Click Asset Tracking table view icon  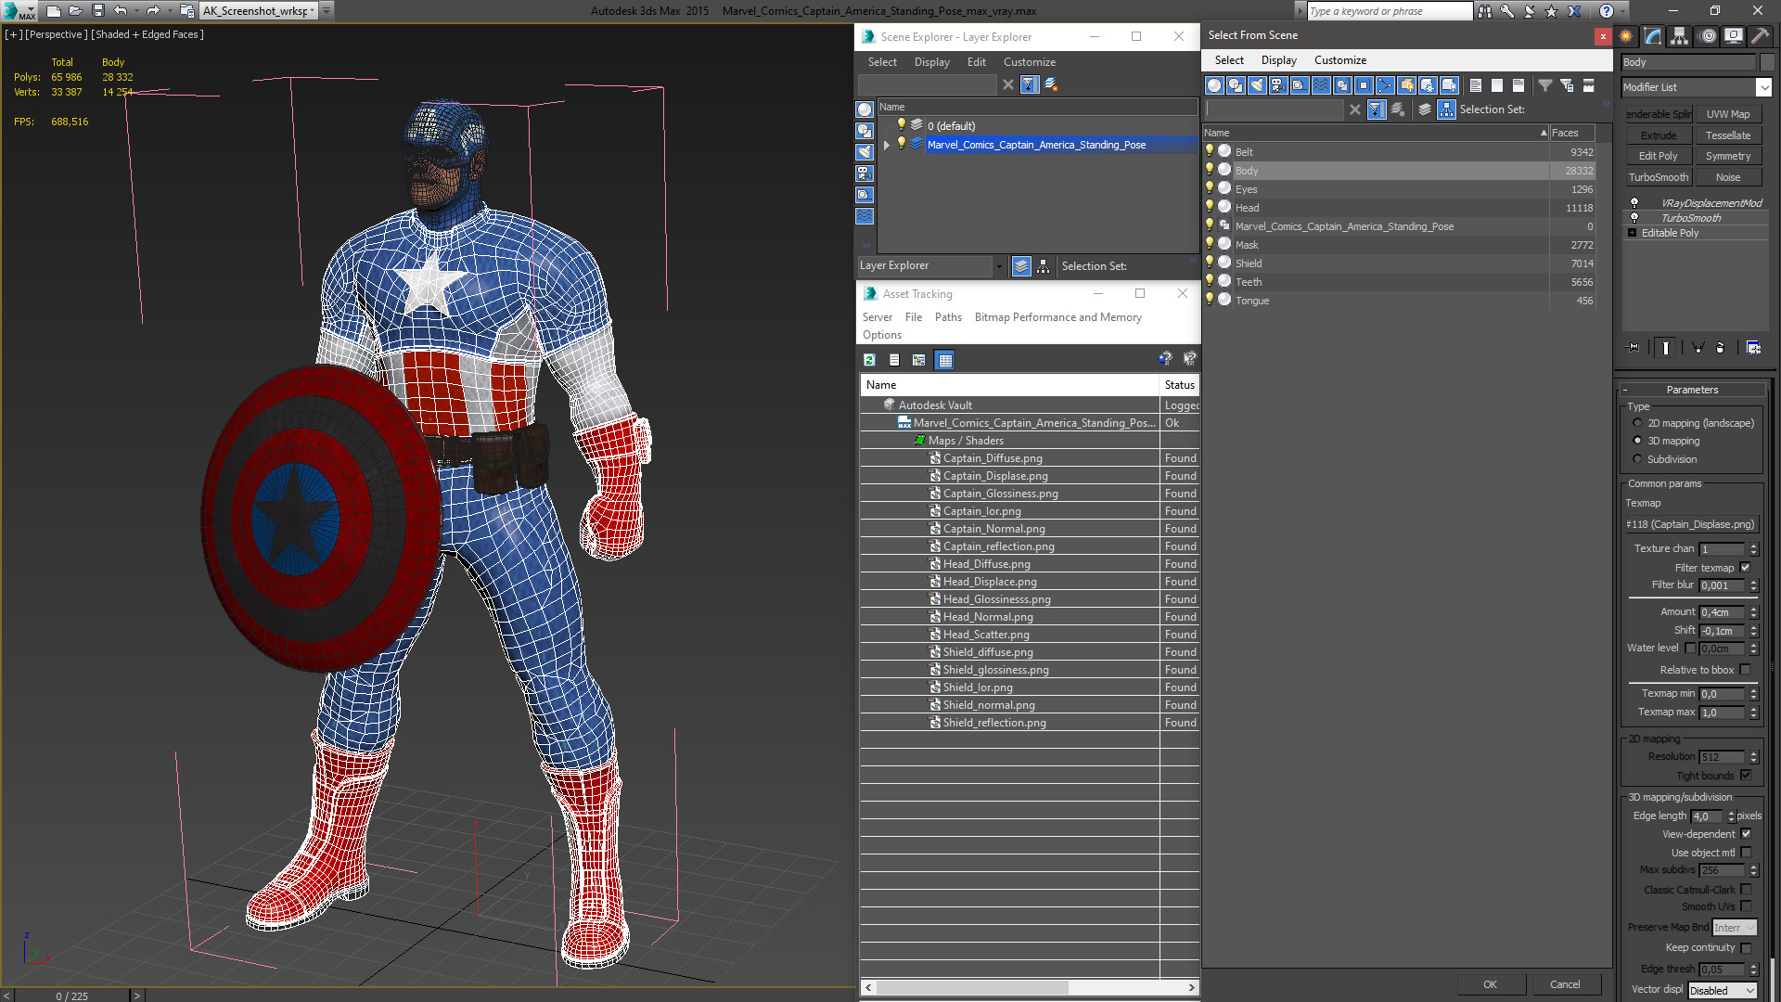(944, 360)
